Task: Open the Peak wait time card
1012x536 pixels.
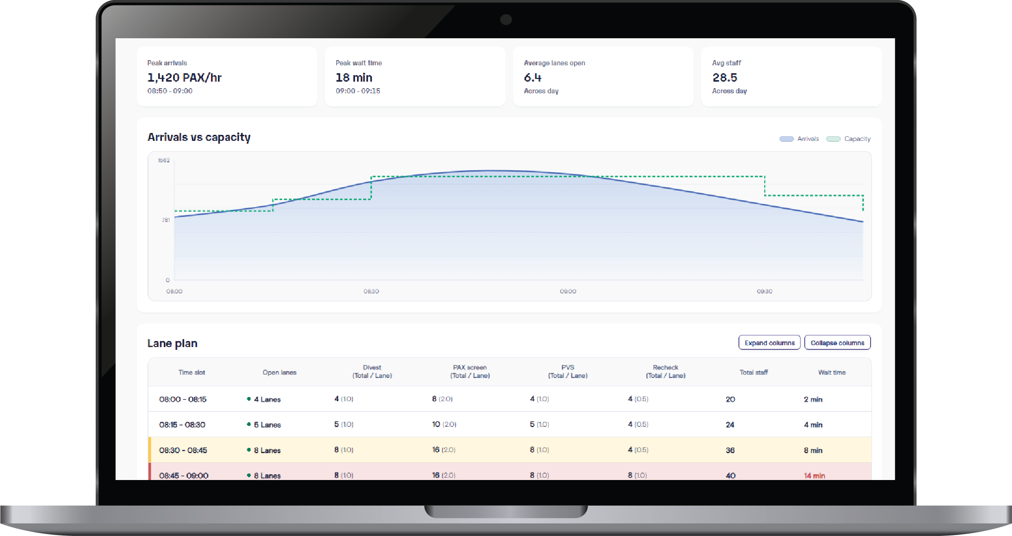Action: 415,77
